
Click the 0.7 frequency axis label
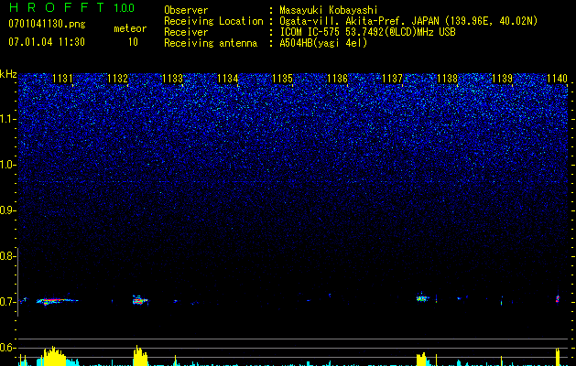pyautogui.click(x=6, y=302)
